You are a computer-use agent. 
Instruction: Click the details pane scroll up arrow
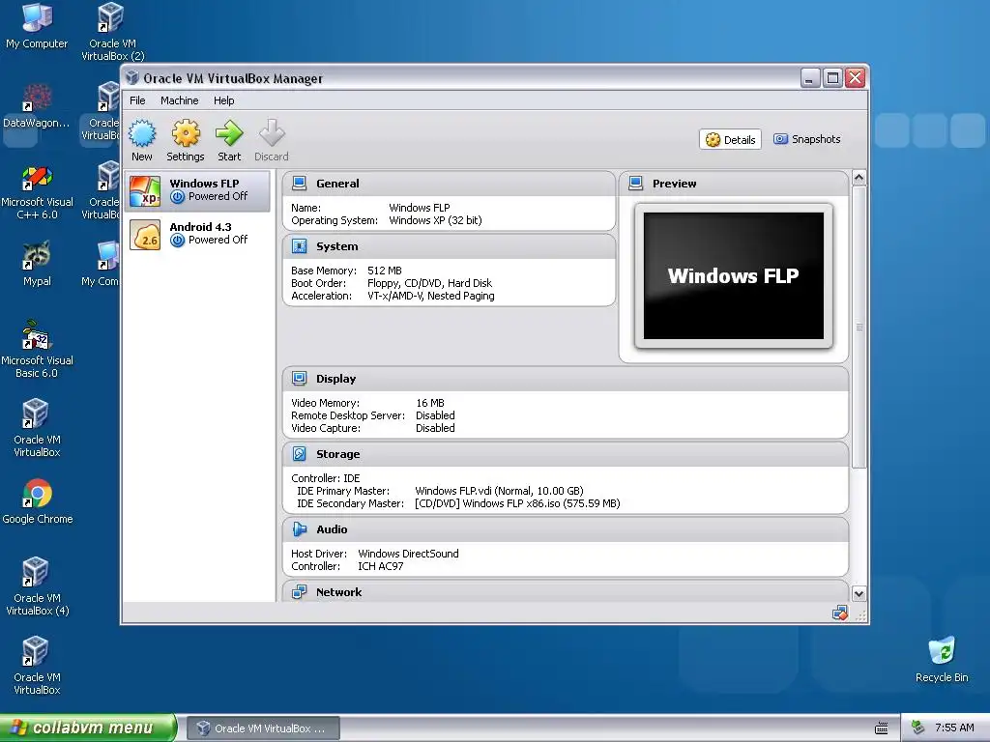point(859,178)
